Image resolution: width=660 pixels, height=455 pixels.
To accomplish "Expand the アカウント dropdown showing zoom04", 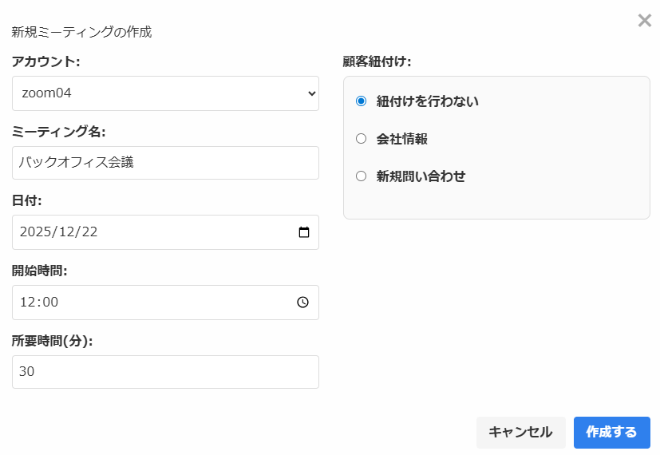I will (165, 93).
